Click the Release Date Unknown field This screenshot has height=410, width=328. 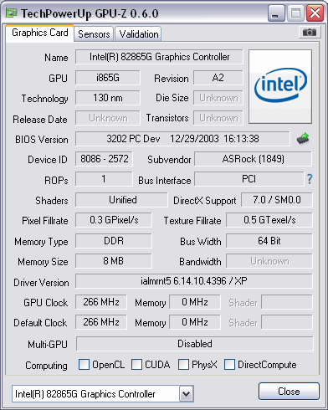pyautogui.click(x=108, y=118)
